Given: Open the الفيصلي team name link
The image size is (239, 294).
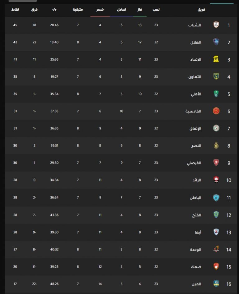Looking at the screenshot, I should (x=194, y=163).
